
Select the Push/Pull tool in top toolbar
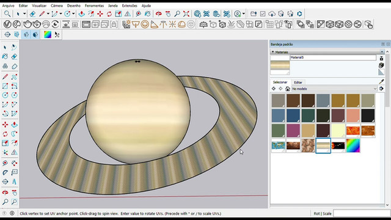[x=81, y=13]
